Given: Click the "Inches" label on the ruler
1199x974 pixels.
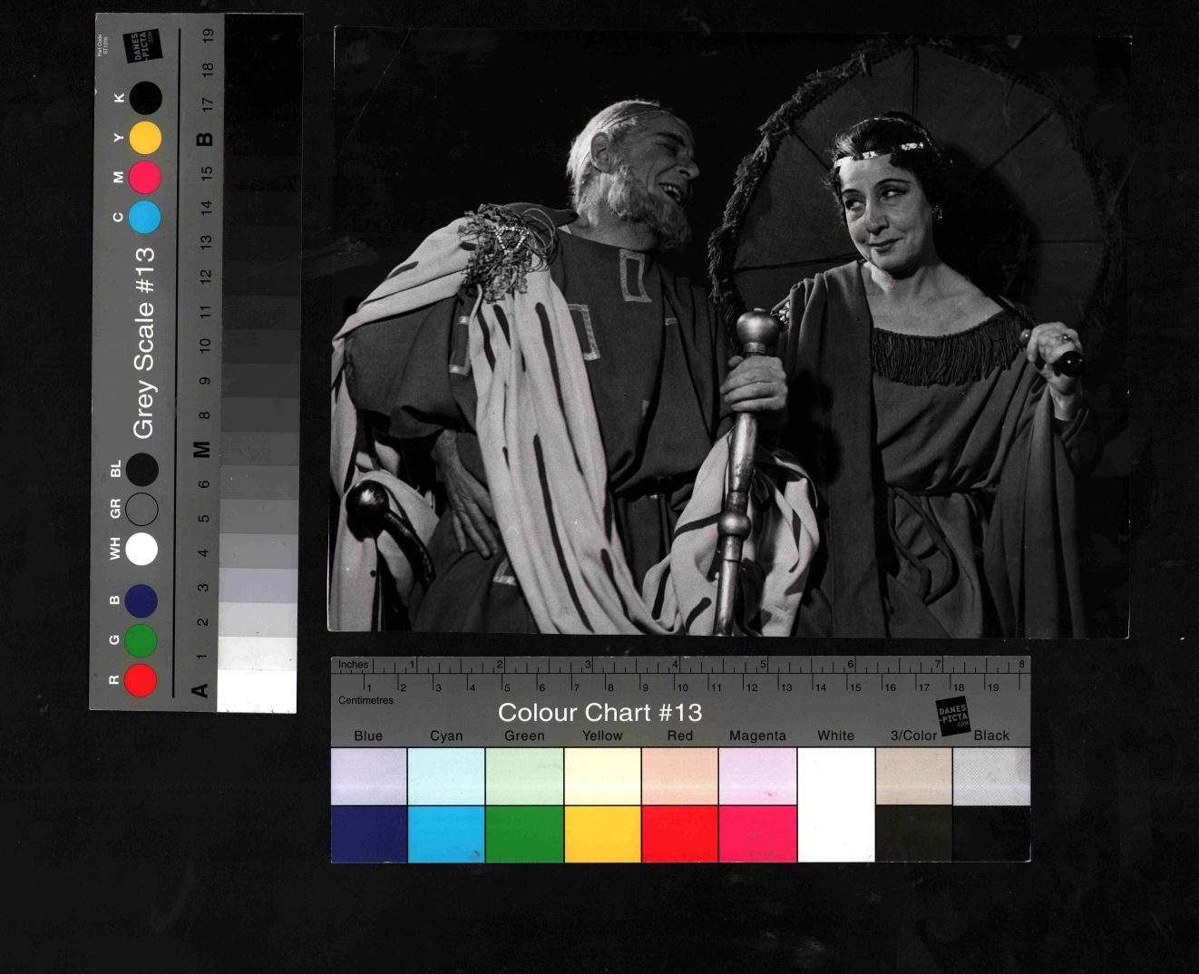Looking at the screenshot, I should click(354, 665).
